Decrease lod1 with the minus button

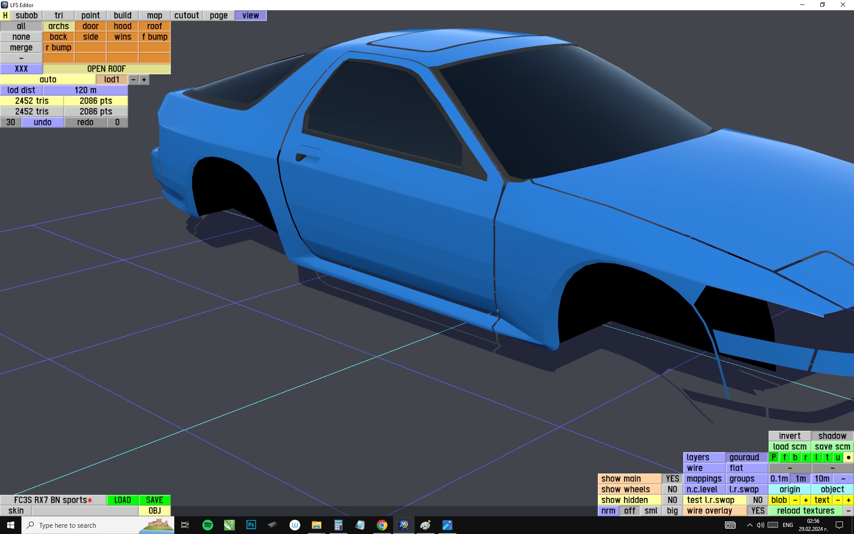[133, 80]
